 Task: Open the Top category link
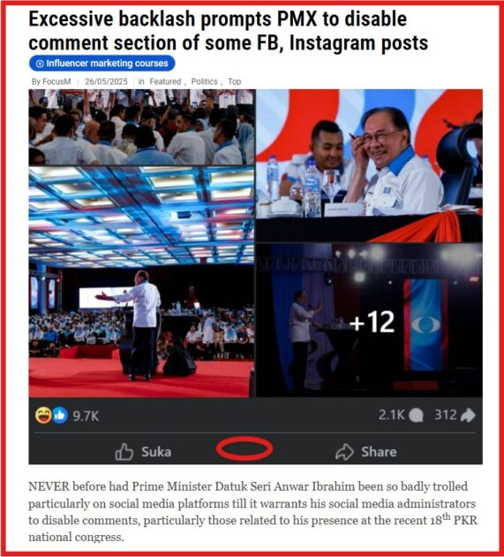[235, 82]
